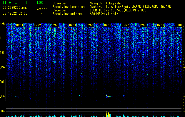
Task: Click the 0.6 kHz axis label
Action: coord(2,111)
